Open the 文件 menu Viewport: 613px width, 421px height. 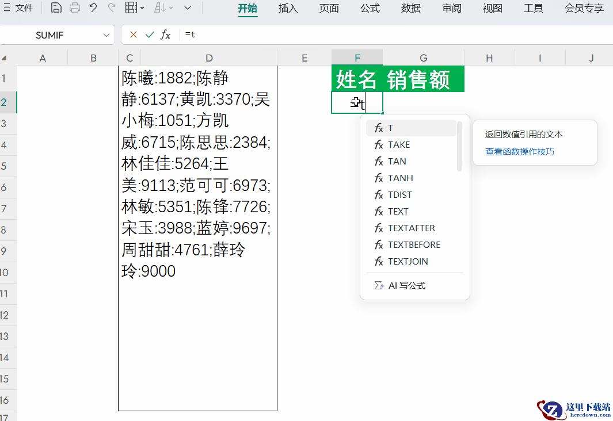coord(18,8)
